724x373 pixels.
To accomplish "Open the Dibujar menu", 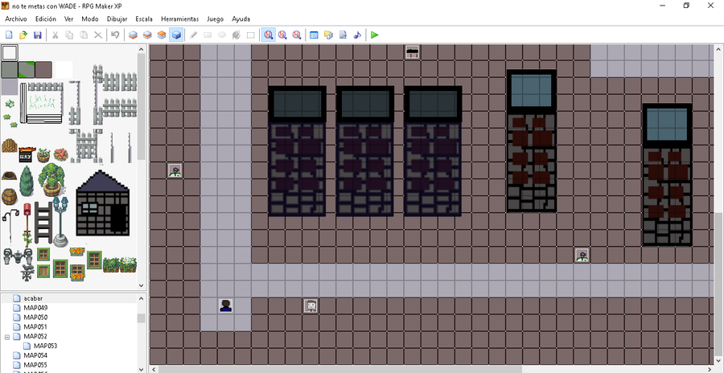I will coord(117,19).
